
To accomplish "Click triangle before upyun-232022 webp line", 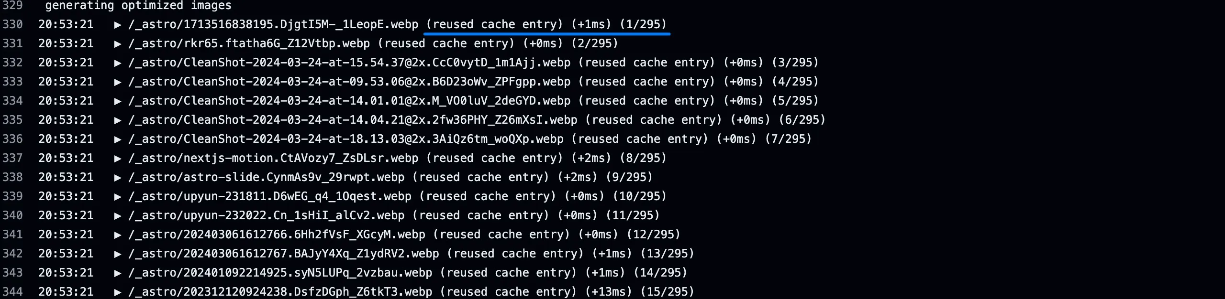I will tap(118, 216).
